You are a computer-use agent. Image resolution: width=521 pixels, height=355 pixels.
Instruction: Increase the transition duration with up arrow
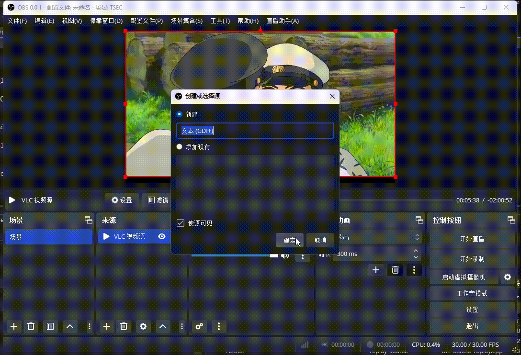[416, 250]
